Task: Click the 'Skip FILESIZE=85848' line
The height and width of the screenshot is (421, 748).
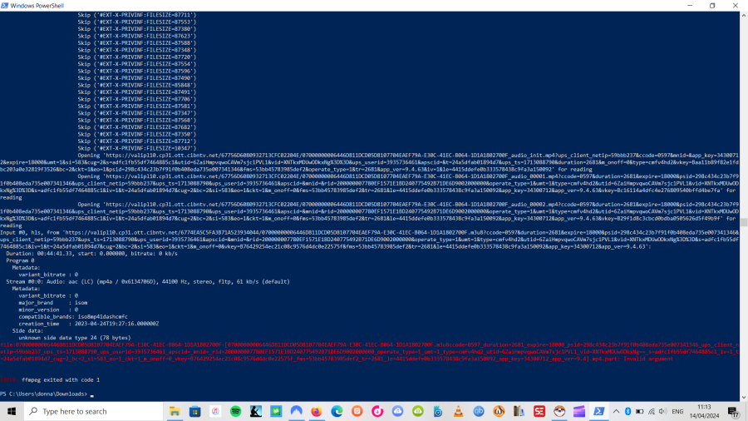Action: click(x=137, y=85)
